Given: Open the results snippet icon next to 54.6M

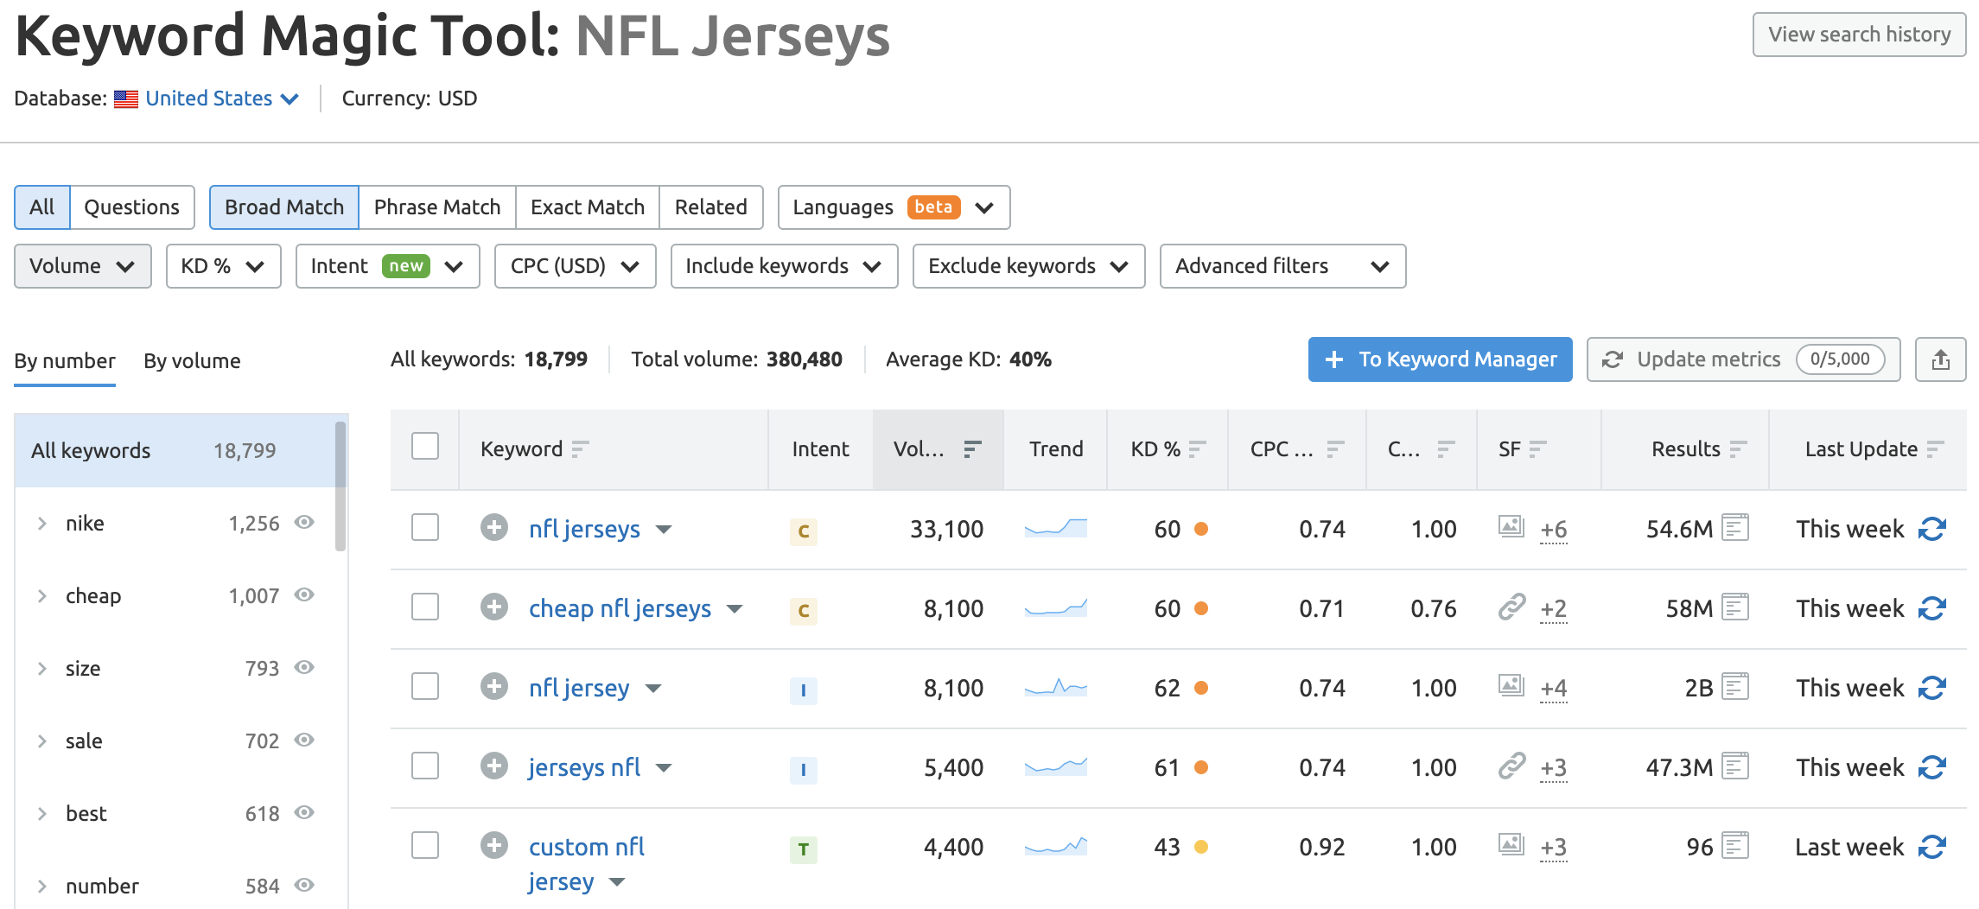Looking at the screenshot, I should point(1736,527).
